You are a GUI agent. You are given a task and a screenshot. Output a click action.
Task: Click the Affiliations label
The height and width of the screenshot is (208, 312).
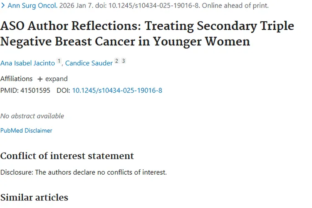pyautogui.click(x=16, y=79)
